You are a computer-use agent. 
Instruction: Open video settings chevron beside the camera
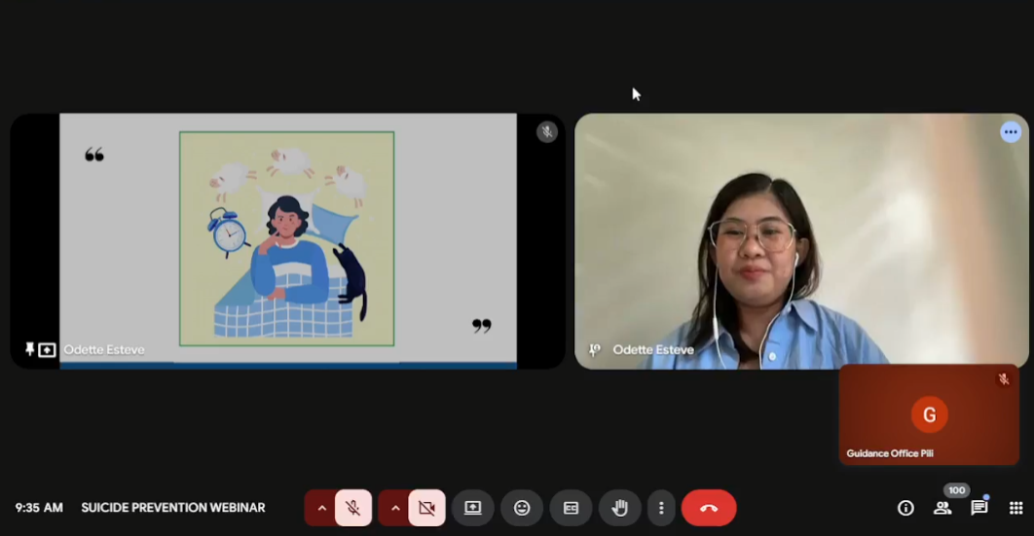pos(394,508)
